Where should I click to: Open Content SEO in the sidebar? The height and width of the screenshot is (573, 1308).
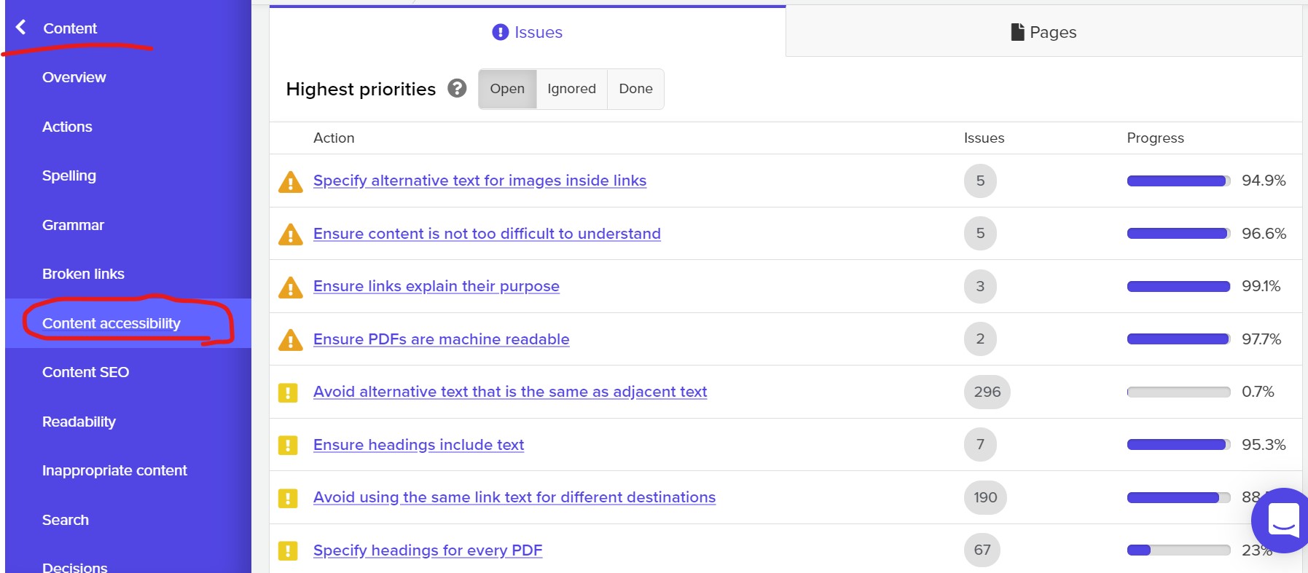click(x=85, y=372)
